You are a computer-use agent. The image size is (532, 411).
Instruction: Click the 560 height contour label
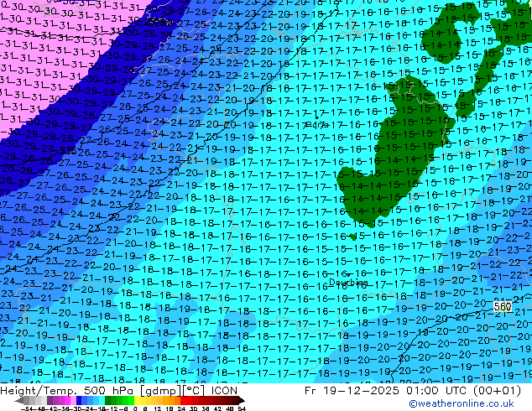502,307
